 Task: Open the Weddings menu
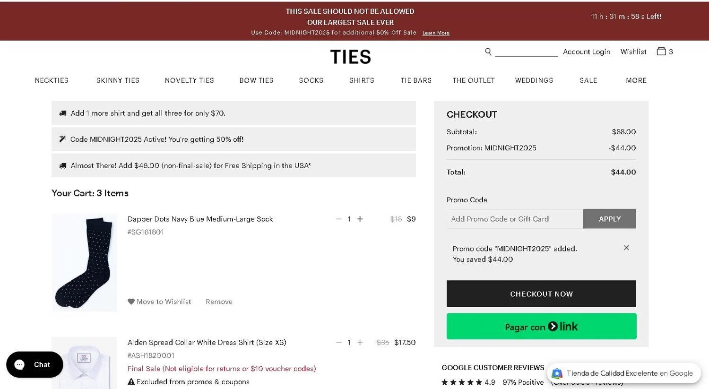[534, 80]
